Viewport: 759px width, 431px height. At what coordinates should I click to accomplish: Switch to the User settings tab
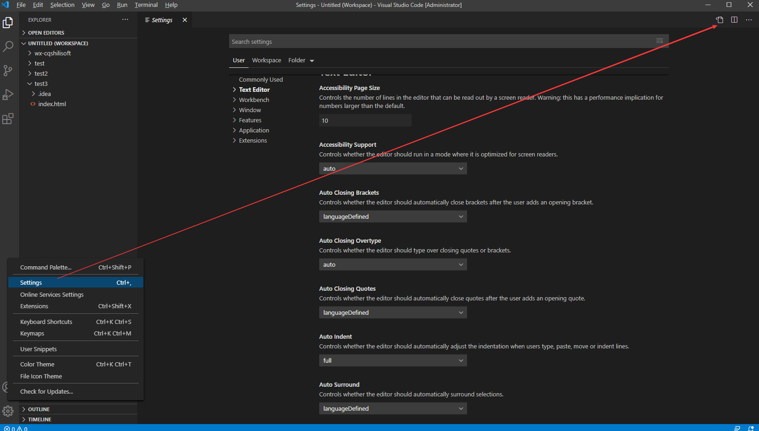coord(239,60)
